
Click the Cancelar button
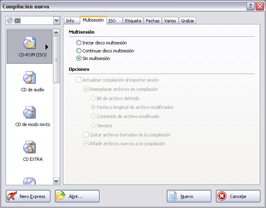point(238,196)
